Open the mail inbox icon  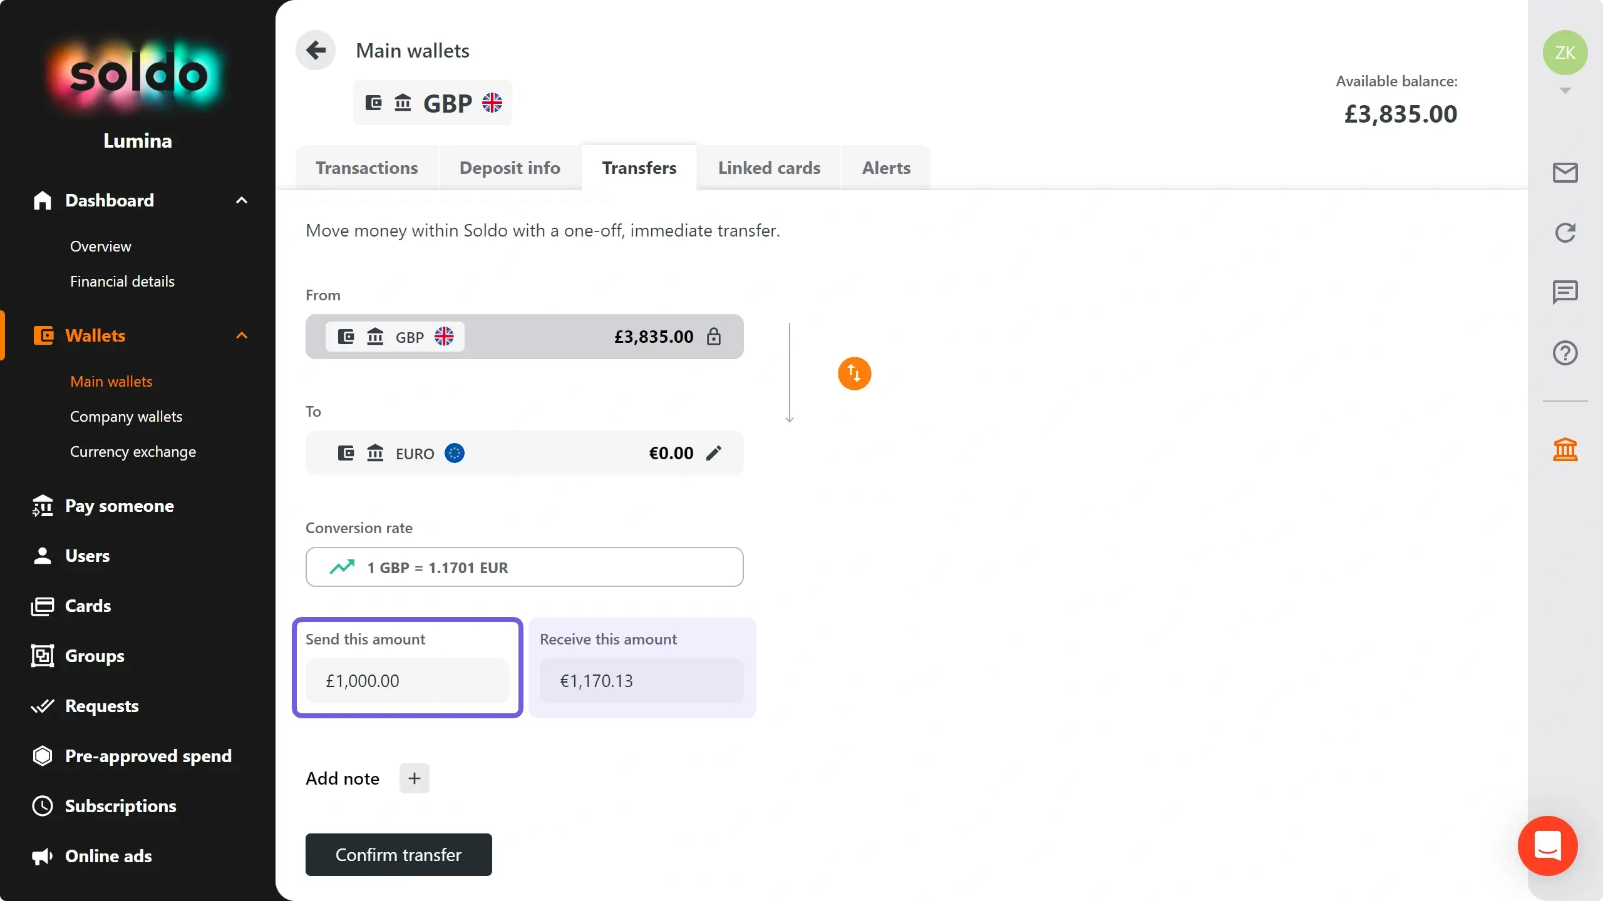pos(1565,173)
